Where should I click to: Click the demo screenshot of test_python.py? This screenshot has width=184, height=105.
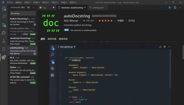click(x=110, y=75)
